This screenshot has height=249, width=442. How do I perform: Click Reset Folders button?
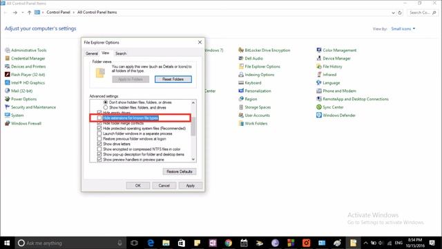pyautogui.click(x=173, y=80)
